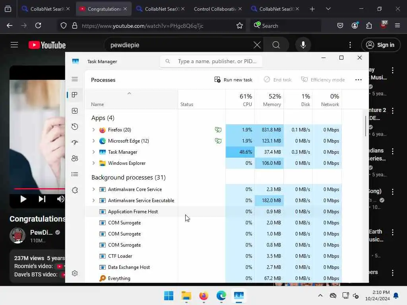407x305 pixels.
Task: Sort by CPU column header
Action: coord(240,100)
